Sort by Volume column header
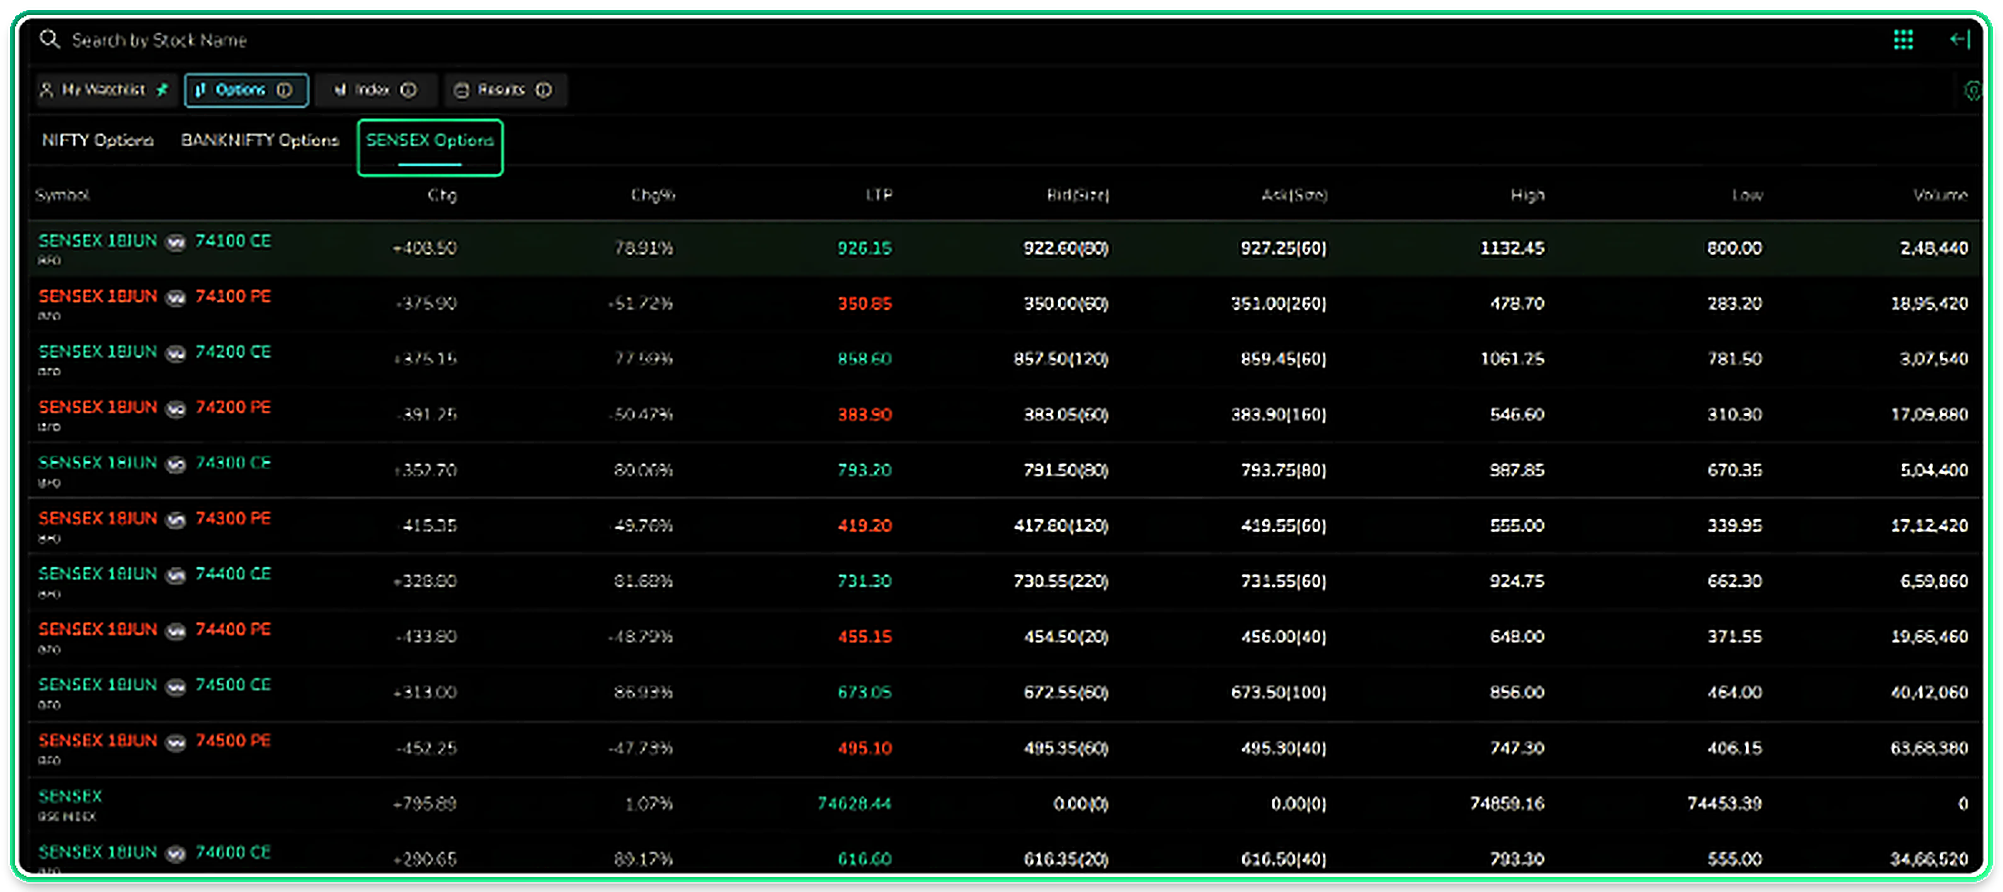The width and height of the screenshot is (2003, 892). (x=1940, y=195)
